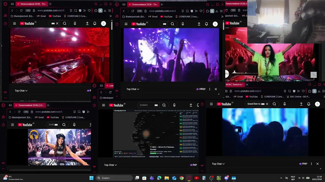Toggle VPN badge in top-middle browser window
Image resolution: width=325 pixels, height=182 pixels.
(x=140, y=11)
